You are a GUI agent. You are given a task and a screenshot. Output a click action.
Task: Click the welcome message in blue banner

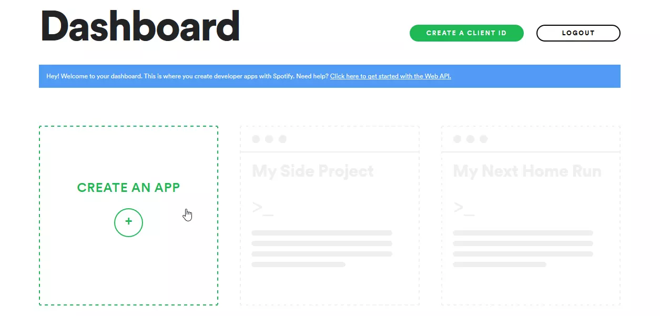(187, 76)
